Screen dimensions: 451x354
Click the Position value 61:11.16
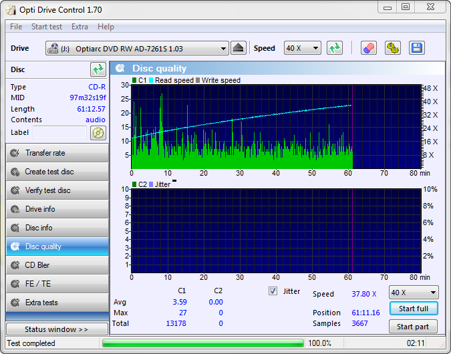coord(366,313)
